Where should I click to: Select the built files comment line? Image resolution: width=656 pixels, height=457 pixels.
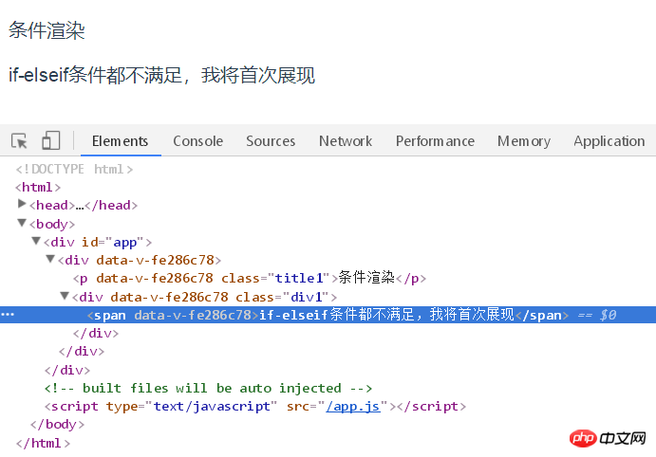(208, 388)
